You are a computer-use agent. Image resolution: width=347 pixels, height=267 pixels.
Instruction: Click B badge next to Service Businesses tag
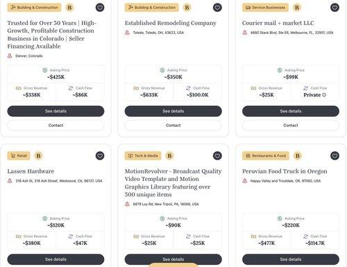click(297, 8)
